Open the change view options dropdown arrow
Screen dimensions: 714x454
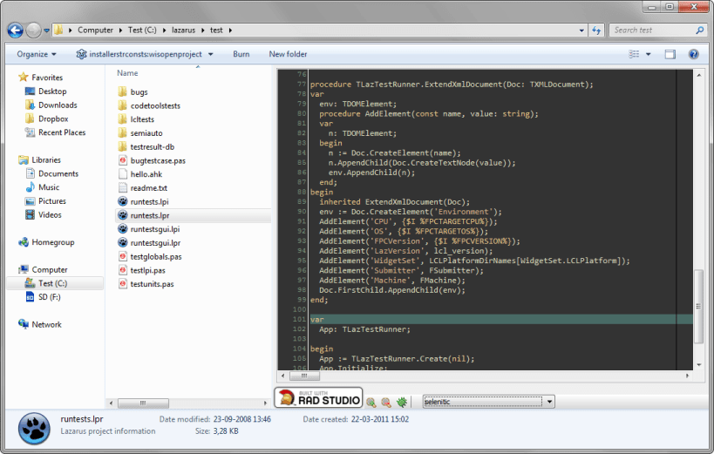click(649, 54)
